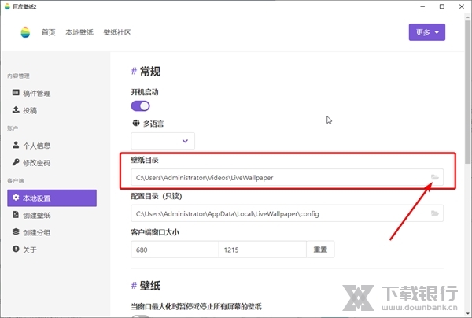Image resolution: width=472 pixels, height=318 pixels.
Task: Click the window size field showing 1215
Action: coord(263,250)
